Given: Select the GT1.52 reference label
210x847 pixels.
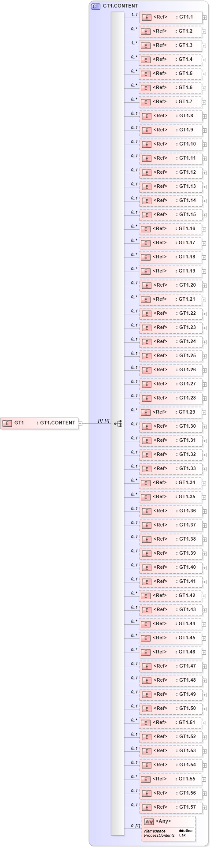Looking at the screenshot, I should [x=186, y=736].
